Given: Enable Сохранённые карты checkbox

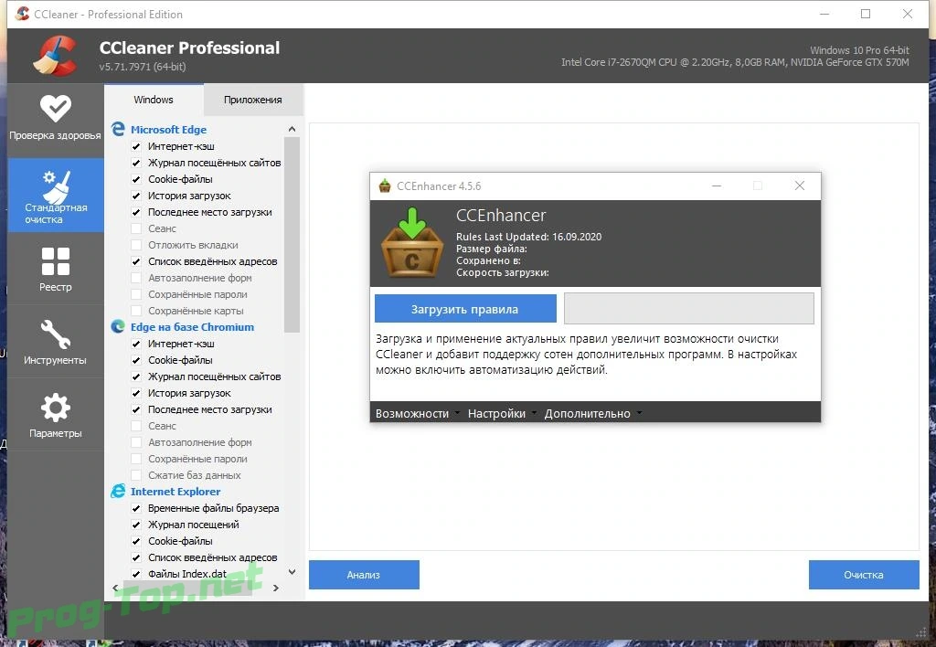Looking at the screenshot, I should coord(136,311).
